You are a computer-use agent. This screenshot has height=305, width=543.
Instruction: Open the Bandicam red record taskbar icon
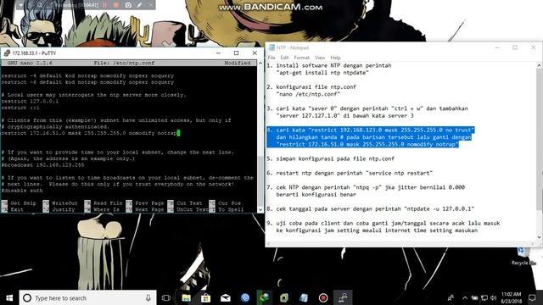pos(323,297)
